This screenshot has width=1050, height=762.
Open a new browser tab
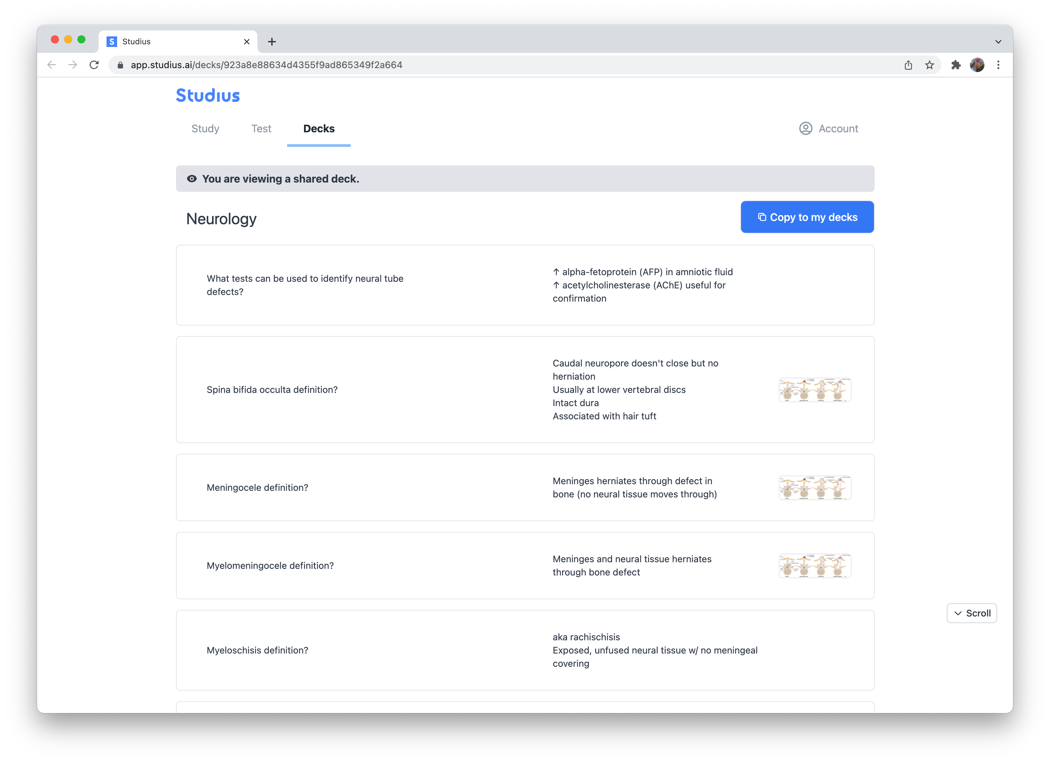(x=272, y=42)
